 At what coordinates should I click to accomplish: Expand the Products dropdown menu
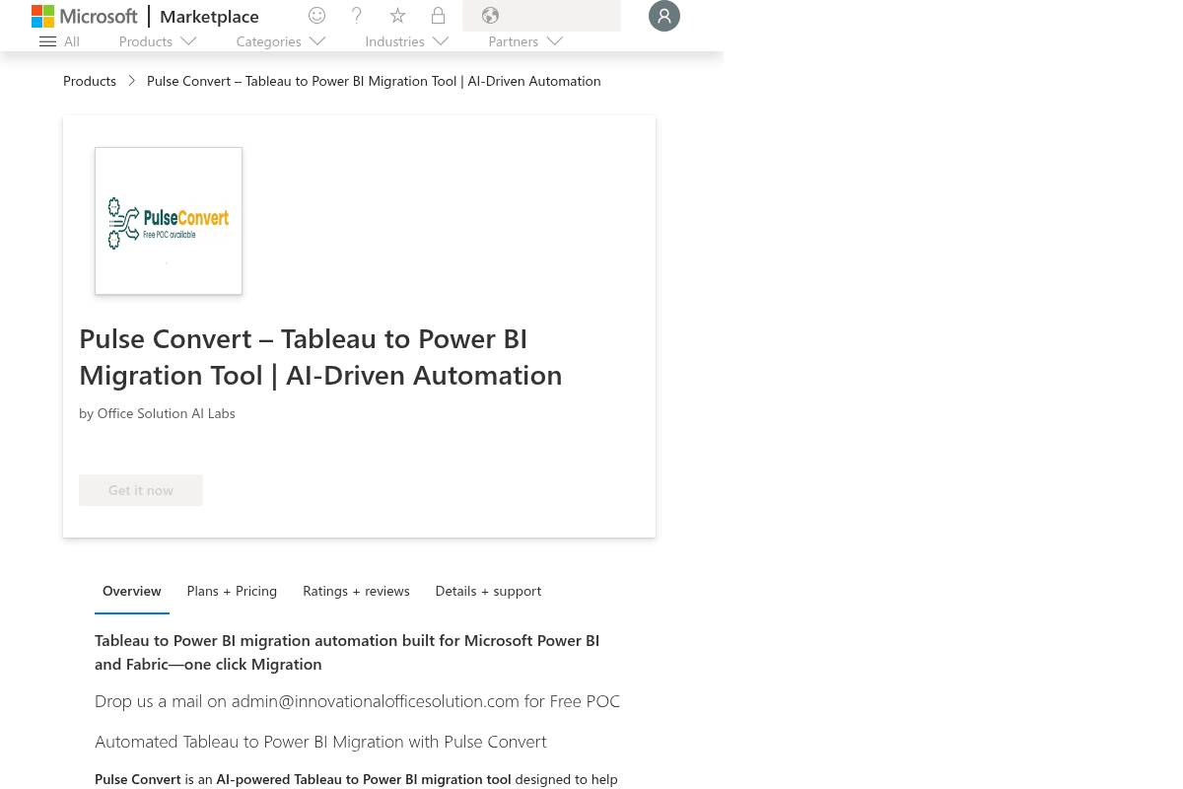point(158,41)
